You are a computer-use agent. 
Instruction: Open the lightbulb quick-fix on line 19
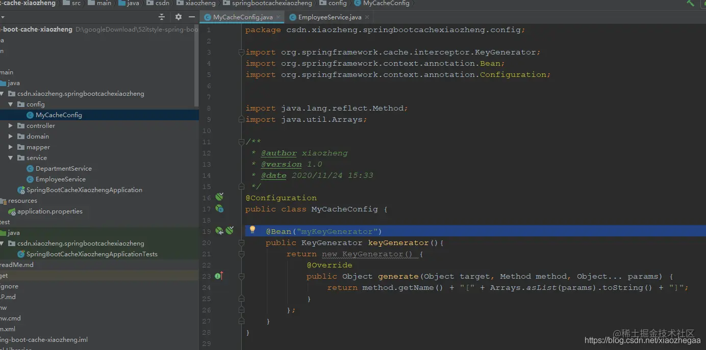[x=252, y=230]
